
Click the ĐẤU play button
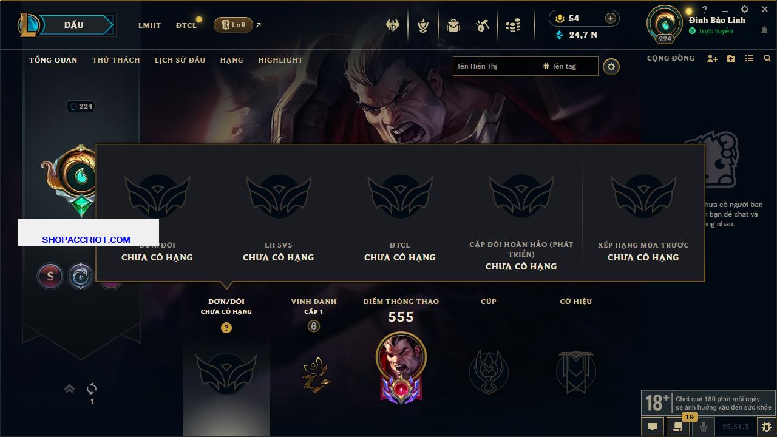point(73,25)
